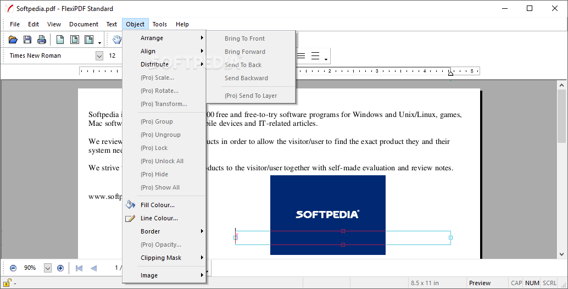The image size is (568, 289).
Task: Click the Open file folder icon
Action: click(x=13, y=40)
